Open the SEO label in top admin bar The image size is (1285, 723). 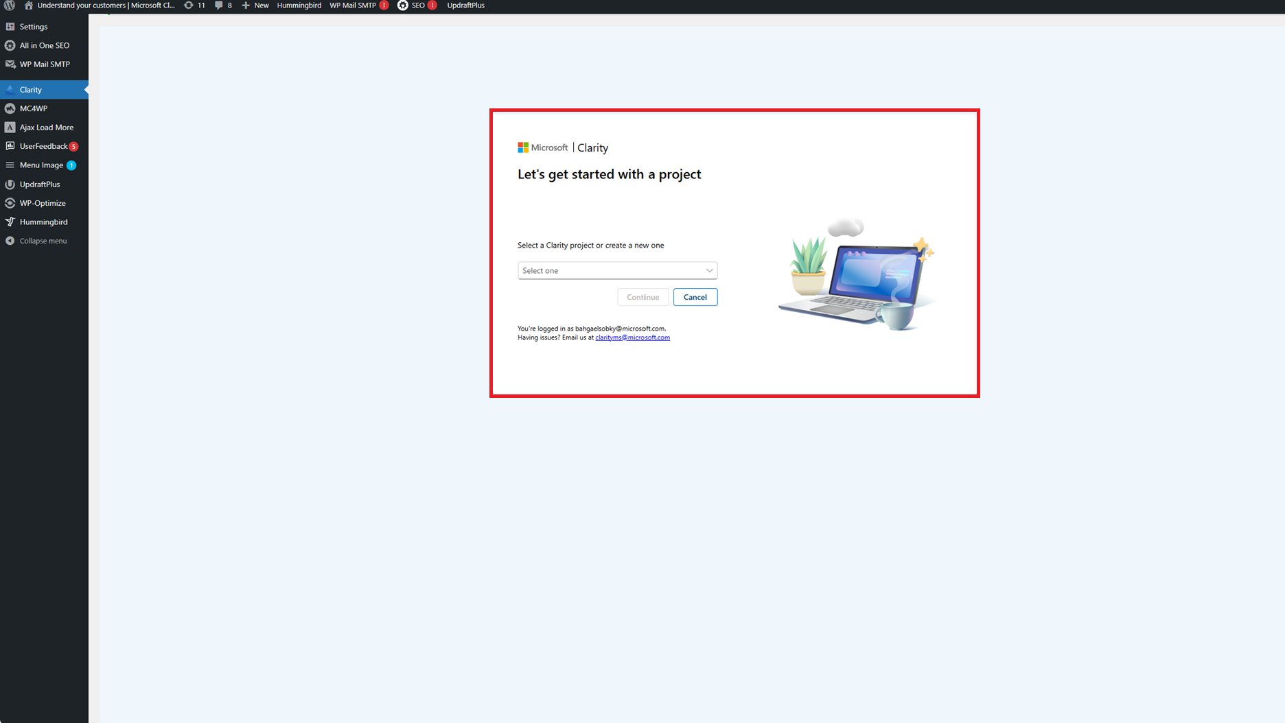[x=418, y=5]
